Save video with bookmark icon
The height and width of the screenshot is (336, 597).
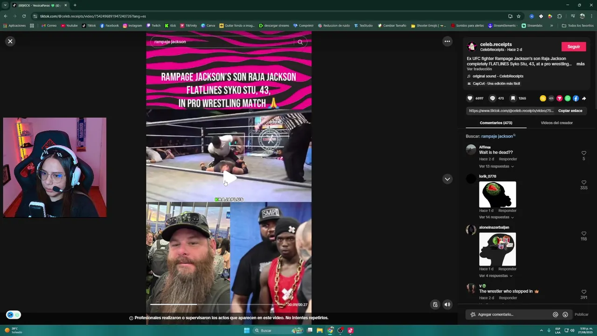[x=513, y=98]
